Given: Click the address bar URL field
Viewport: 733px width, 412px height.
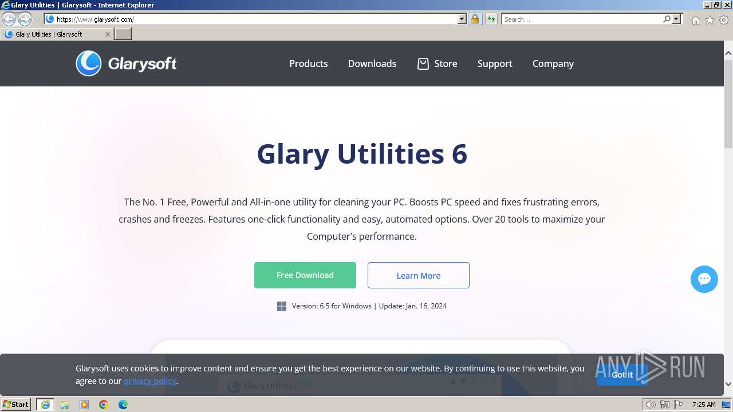Looking at the screenshot, I should [255, 19].
